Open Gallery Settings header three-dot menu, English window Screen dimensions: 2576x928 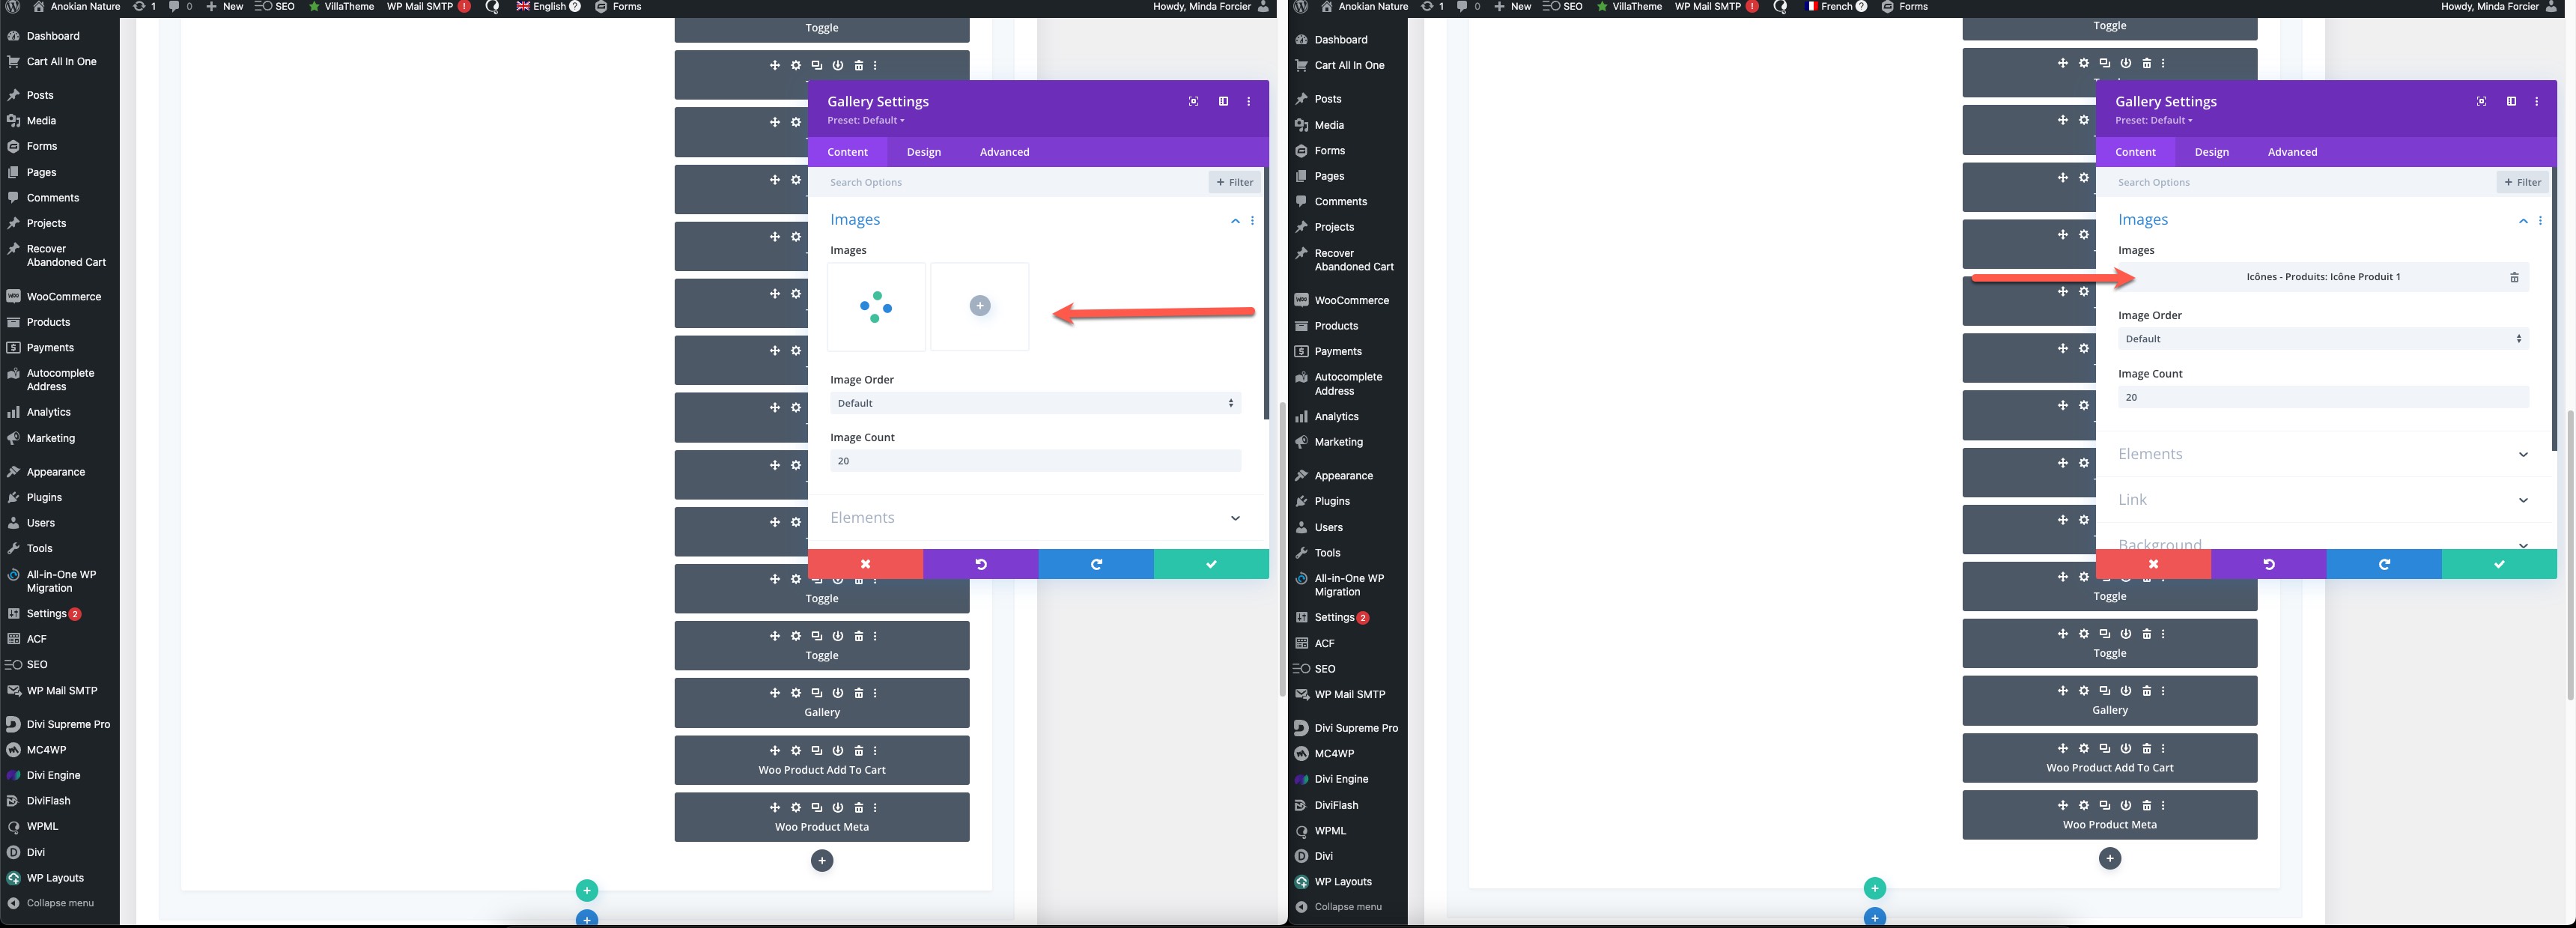click(x=1248, y=101)
